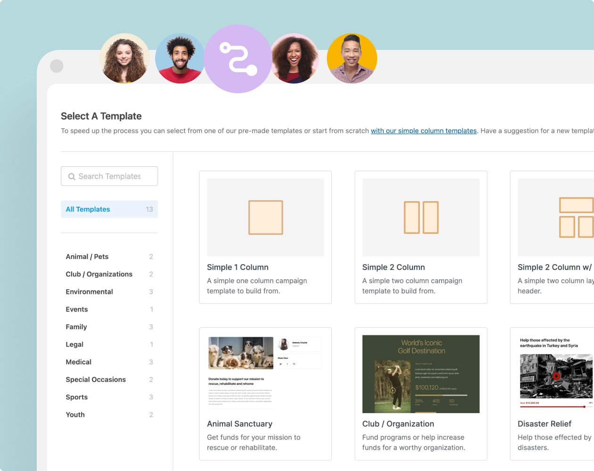
Task: Filter by Animal / Pets category
Action: coord(87,257)
